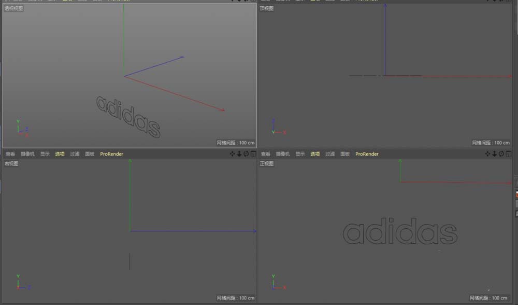Open ProRender menu in the right view (右视图)
Viewport: 518px width, 305px height.
click(x=111, y=154)
